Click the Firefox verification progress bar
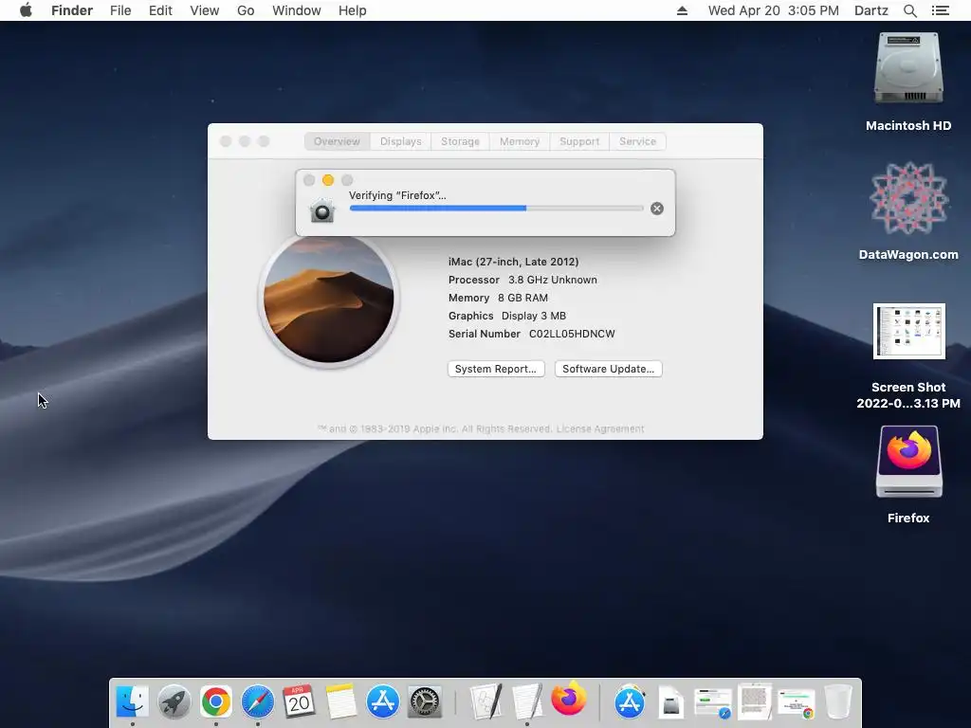The width and height of the screenshot is (971, 728). point(496,209)
